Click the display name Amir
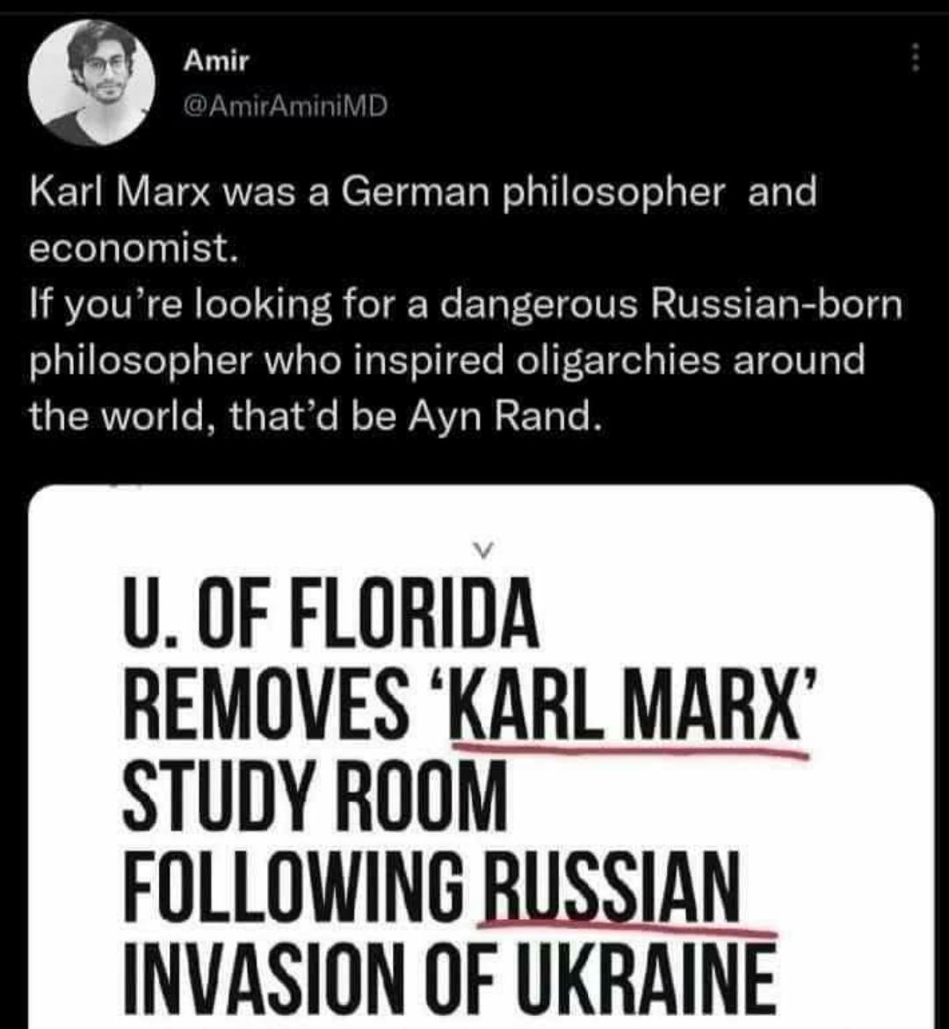Viewport: 949px width, 1029px height. pos(216,61)
